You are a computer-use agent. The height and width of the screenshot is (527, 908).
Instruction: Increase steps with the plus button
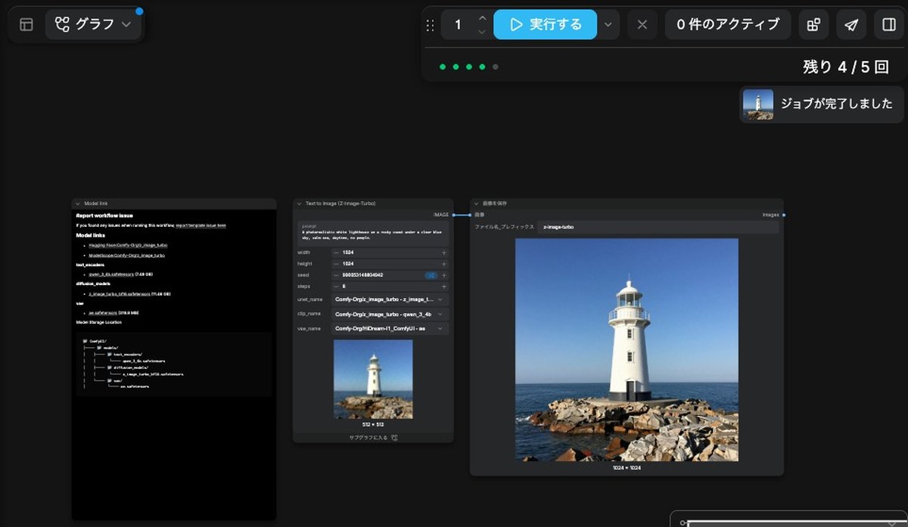pyautogui.click(x=444, y=287)
